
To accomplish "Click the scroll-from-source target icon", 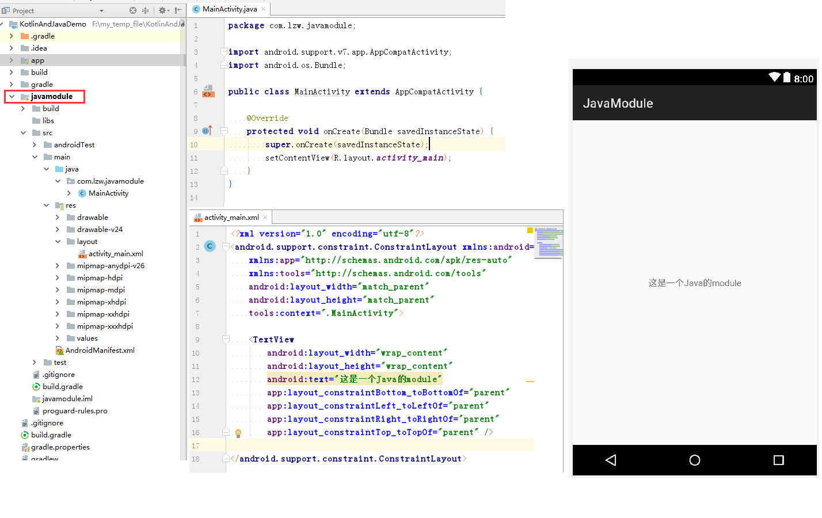I will point(133,10).
